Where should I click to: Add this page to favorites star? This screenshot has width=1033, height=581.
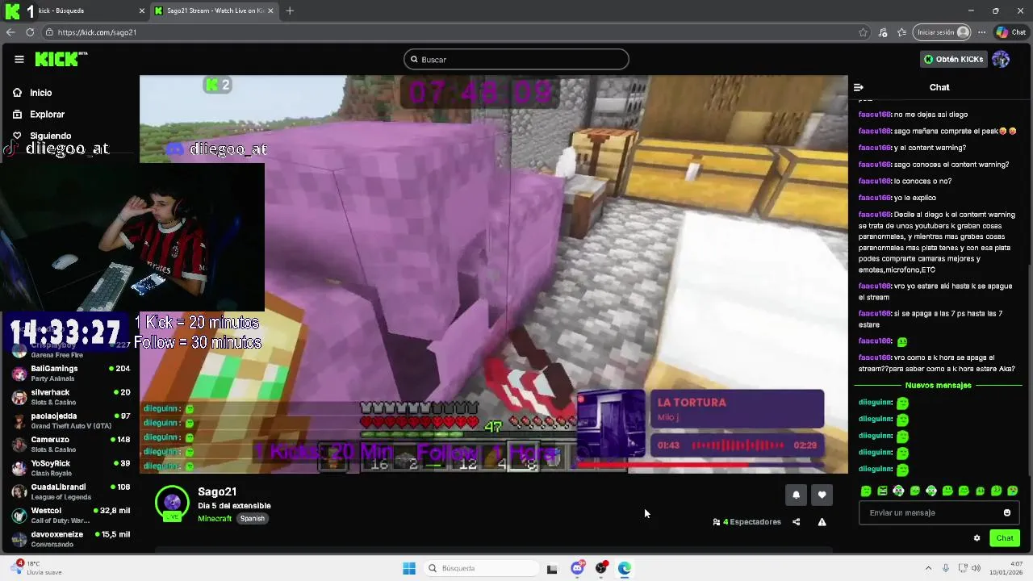pos(863,32)
